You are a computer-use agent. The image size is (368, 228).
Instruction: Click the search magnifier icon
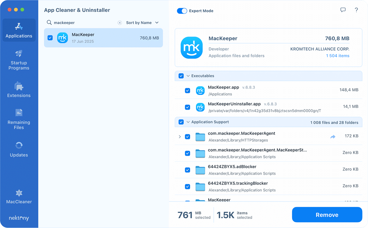(x=49, y=23)
